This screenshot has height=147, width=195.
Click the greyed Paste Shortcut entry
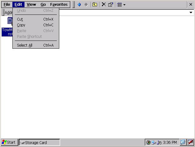tap(36, 37)
